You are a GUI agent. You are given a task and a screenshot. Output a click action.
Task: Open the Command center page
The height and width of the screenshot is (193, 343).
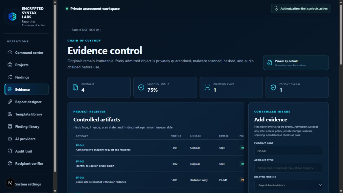[x=27, y=53]
